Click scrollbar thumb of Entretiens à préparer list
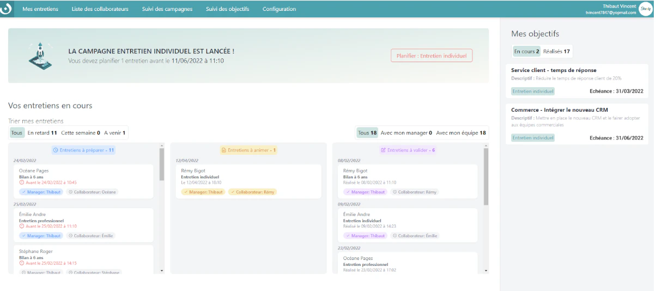Viewport: 656px width, 291px height. tap(161, 164)
